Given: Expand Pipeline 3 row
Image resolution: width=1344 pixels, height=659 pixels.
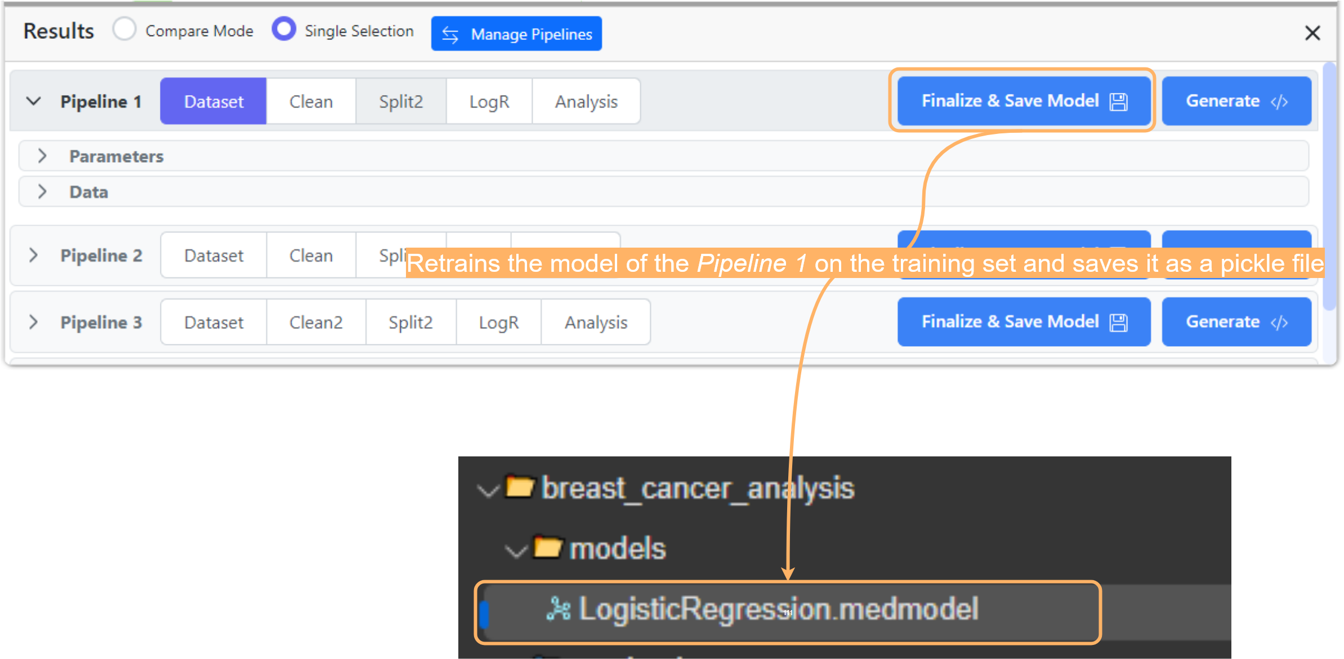Looking at the screenshot, I should (x=34, y=322).
